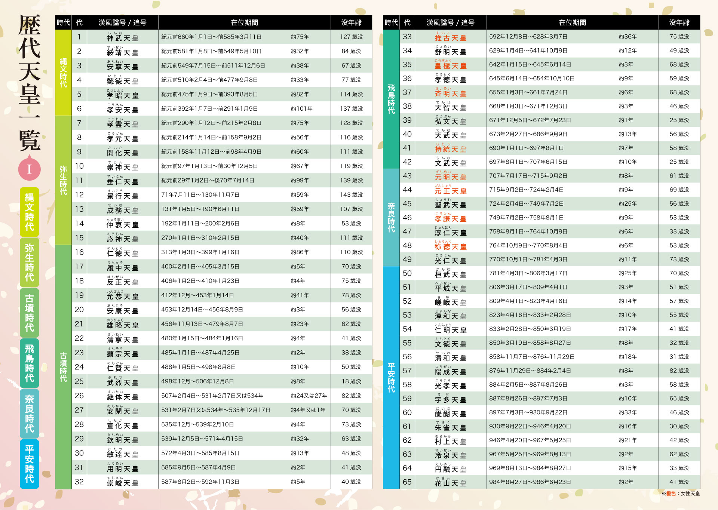Click 雄略天皇 in row 21
This screenshot has height=510, width=718.
coord(123,325)
